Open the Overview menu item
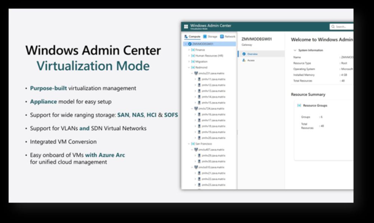374x223 pixels. [261, 54]
